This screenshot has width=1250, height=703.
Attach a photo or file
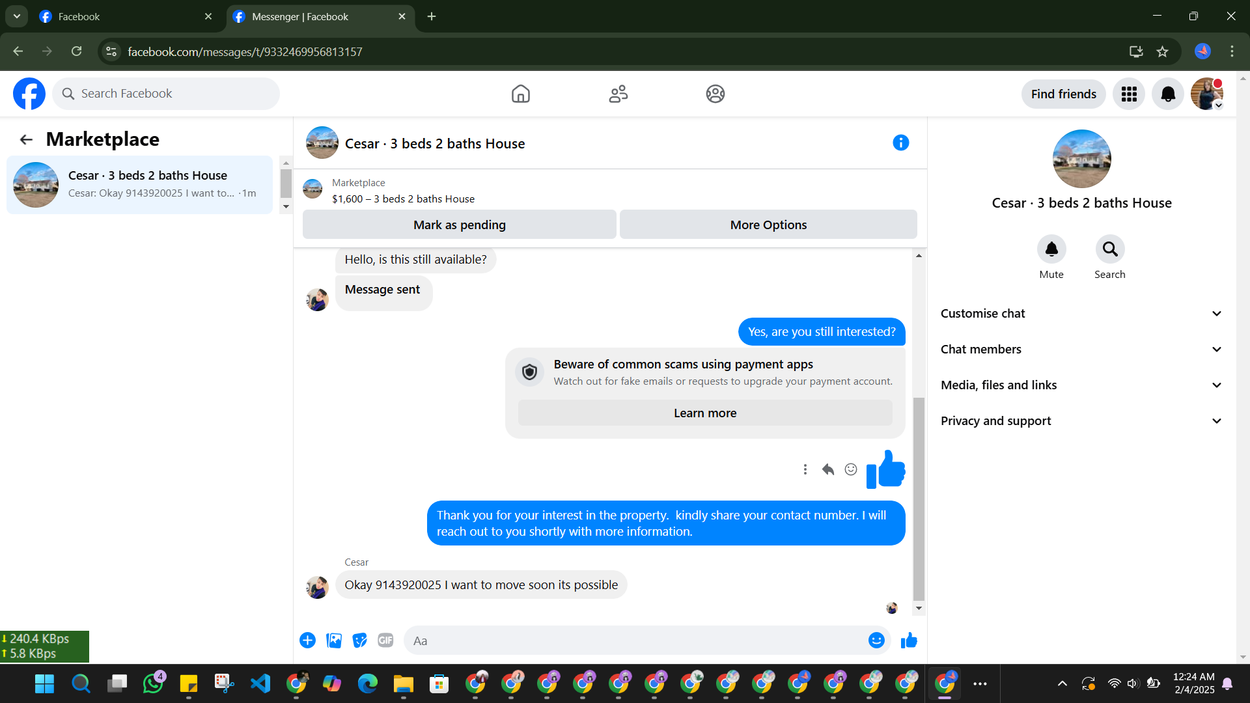click(x=334, y=641)
